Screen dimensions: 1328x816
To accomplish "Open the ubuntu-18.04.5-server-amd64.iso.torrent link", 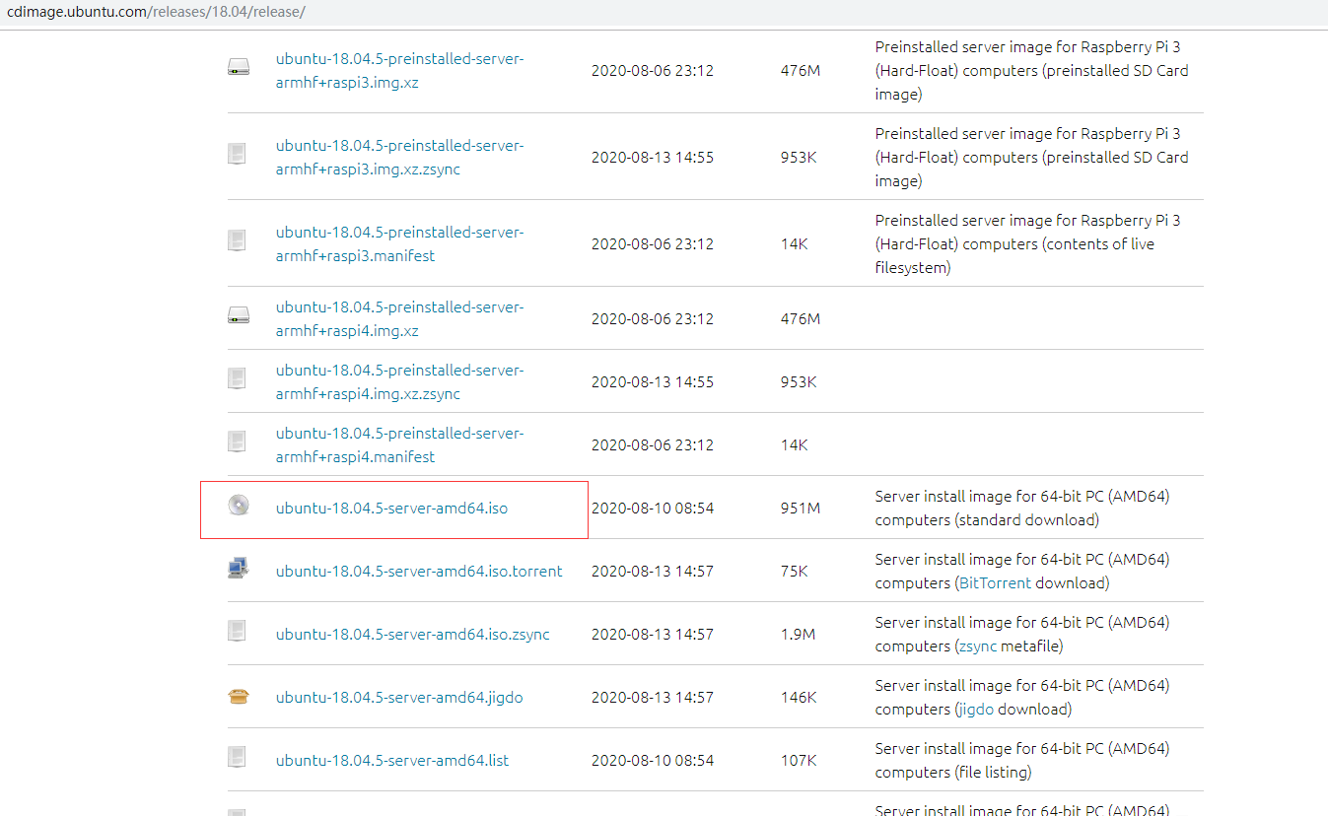I will tap(419, 572).
